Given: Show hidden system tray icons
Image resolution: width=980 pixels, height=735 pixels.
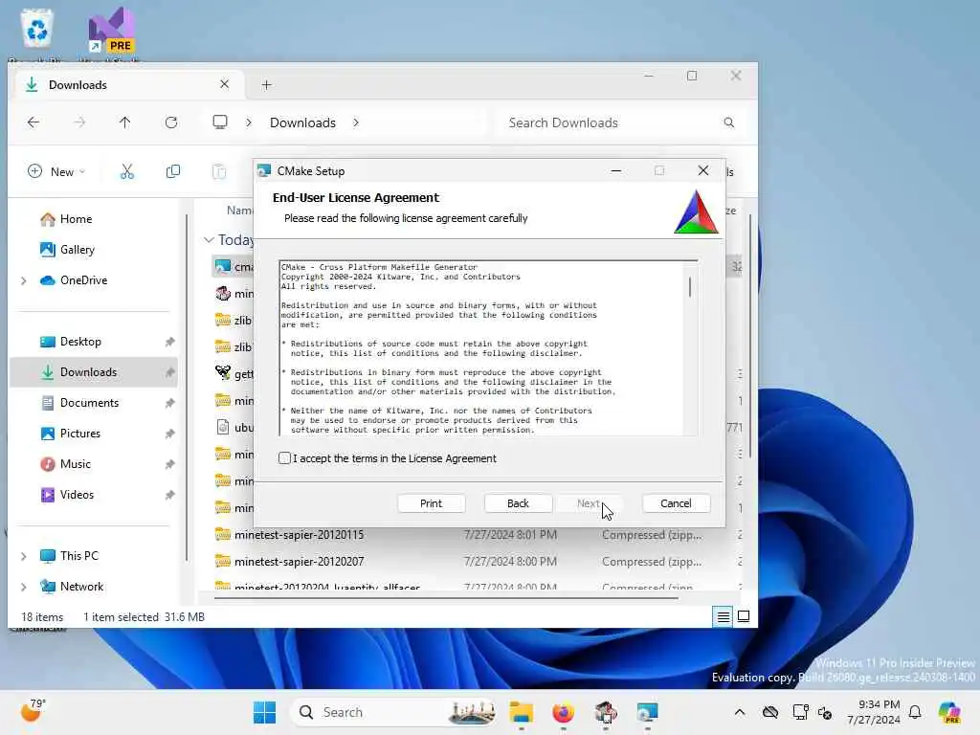Looking at the screenshot, I should tap(740, 712).
